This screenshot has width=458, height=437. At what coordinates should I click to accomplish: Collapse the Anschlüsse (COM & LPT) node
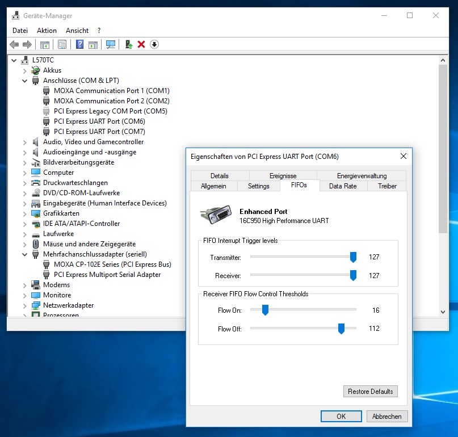tap(25, 81)
